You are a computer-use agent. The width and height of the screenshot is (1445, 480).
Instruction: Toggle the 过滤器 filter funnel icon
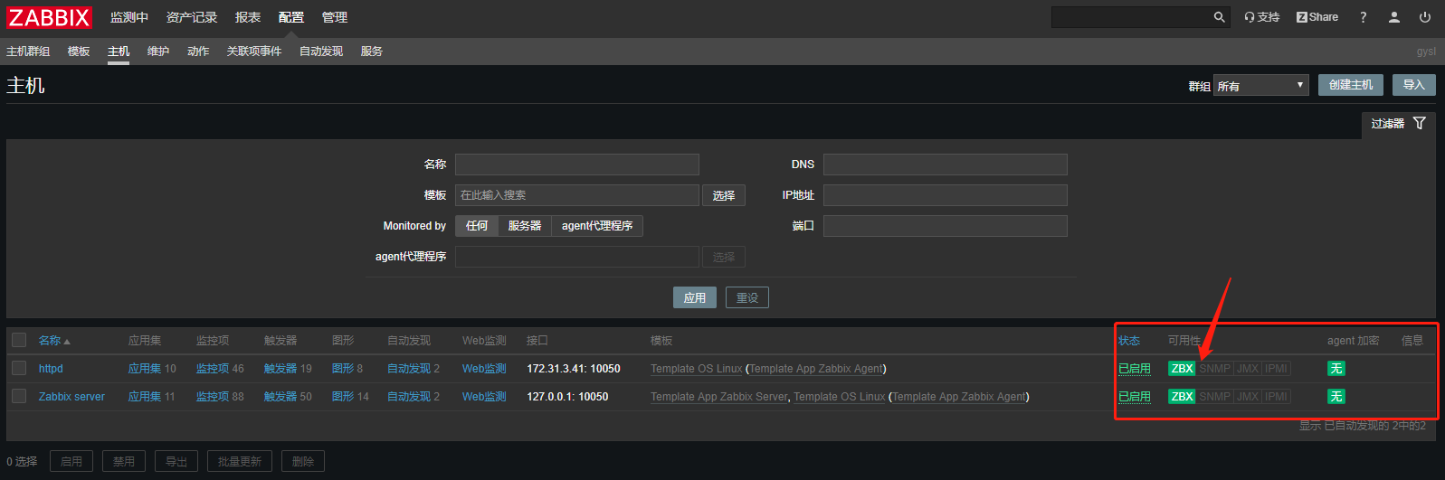1419,123
